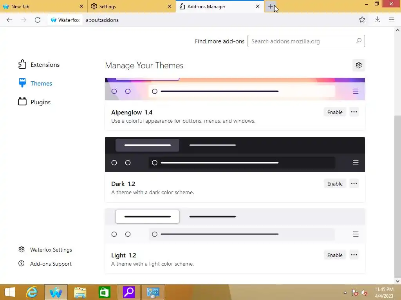Click the 'Find more add-ons' label

(x=219, y=41)
